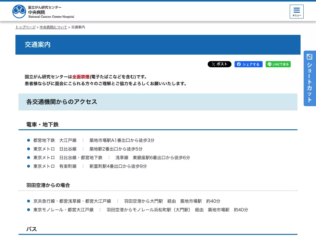Image resolution: width=316 pixels, height=237 pixels.
Task: Select the 大江戸線 築地市場駅A1番出口 line
Action: (x=94, y=140)
